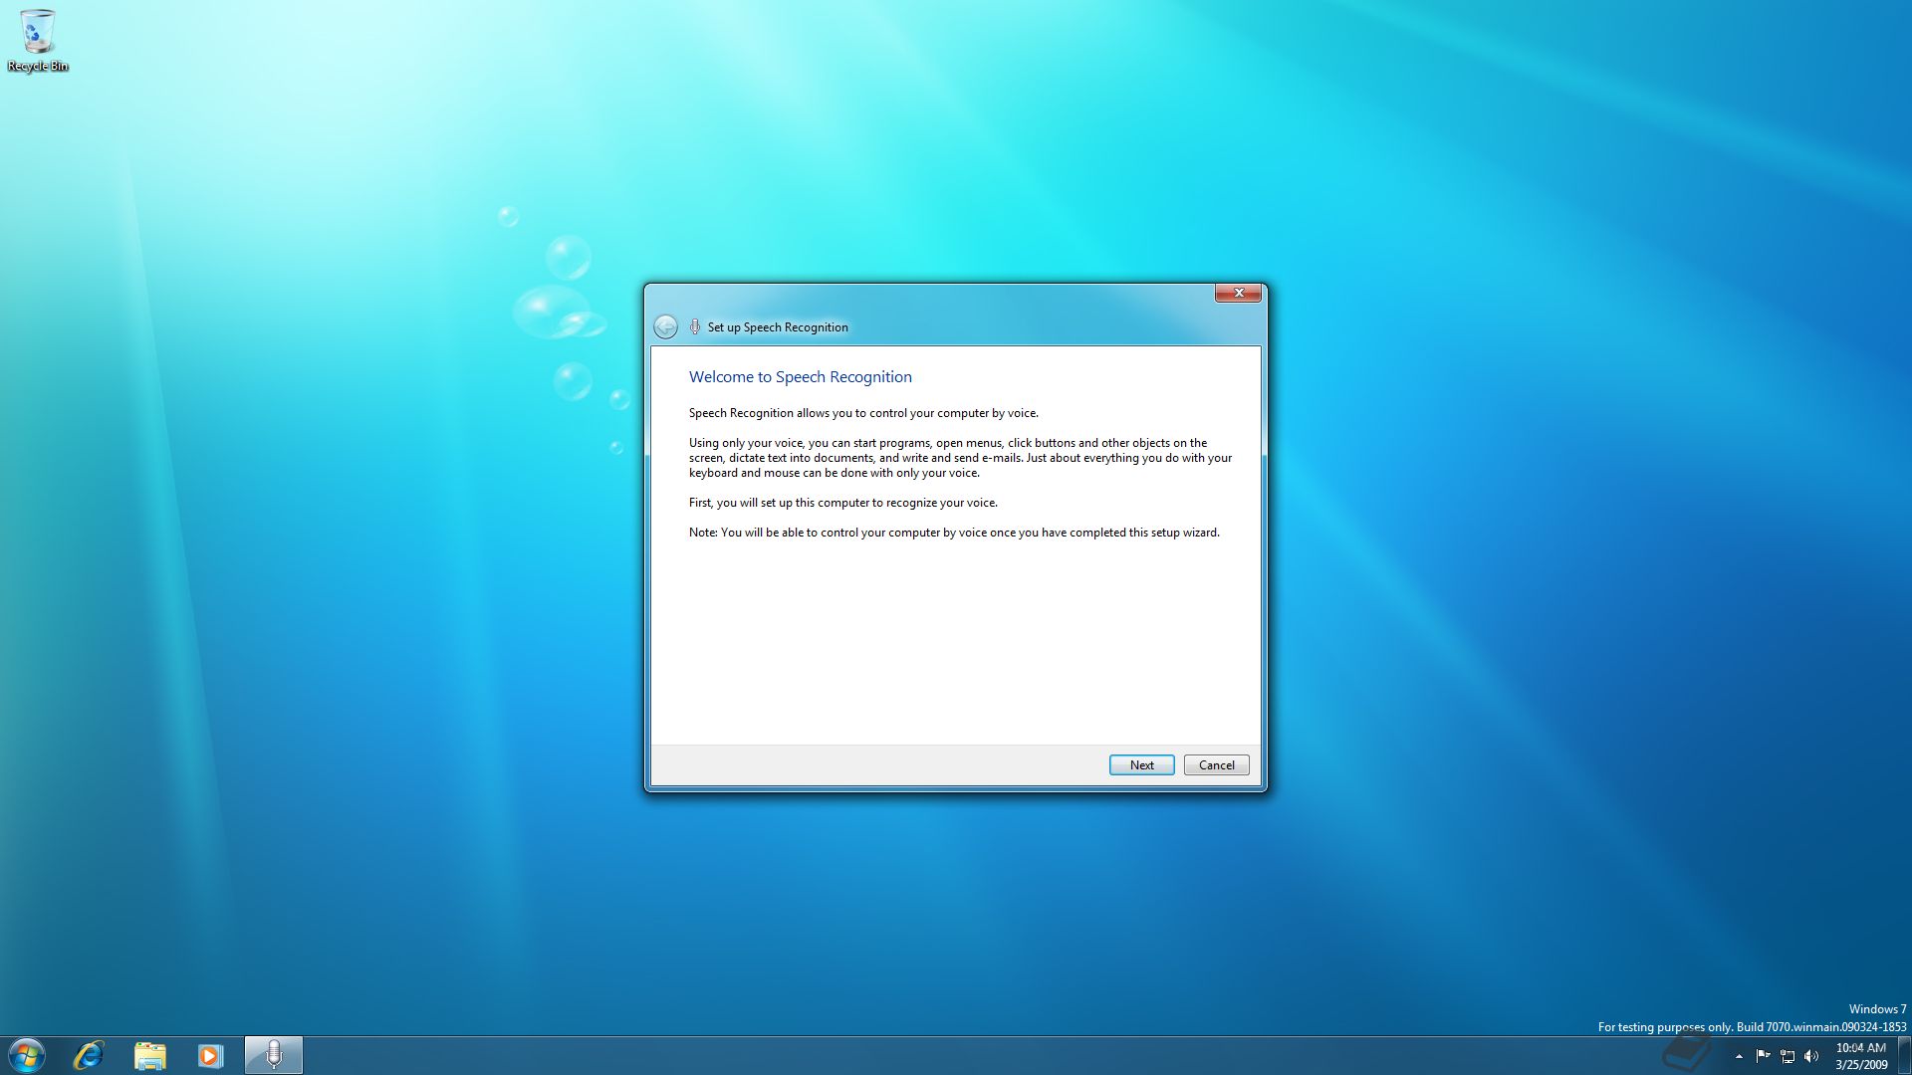Click the microphone icon in wizard title
The height and width of the screenshot is (1075, 1912).
[x=695, y=326]
